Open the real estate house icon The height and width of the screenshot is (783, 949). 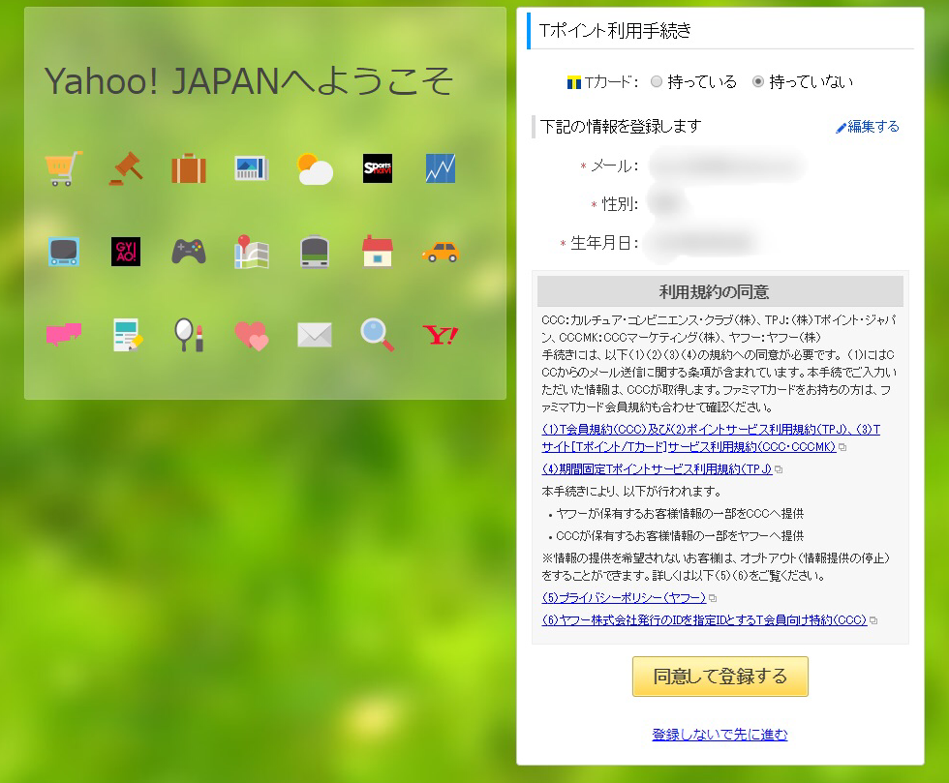(378, 251)
